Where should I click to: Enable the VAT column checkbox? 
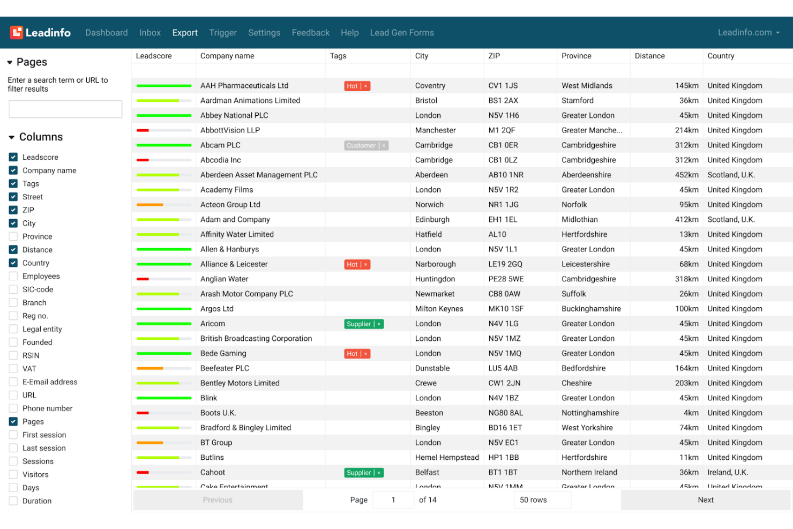(13, 369)
